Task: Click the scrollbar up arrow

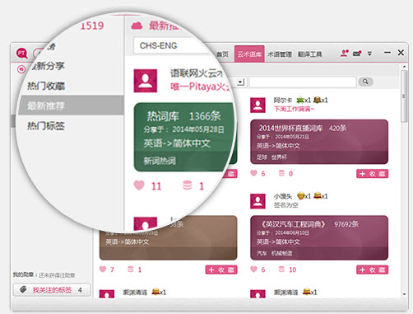Action: [x=404, y=67]
